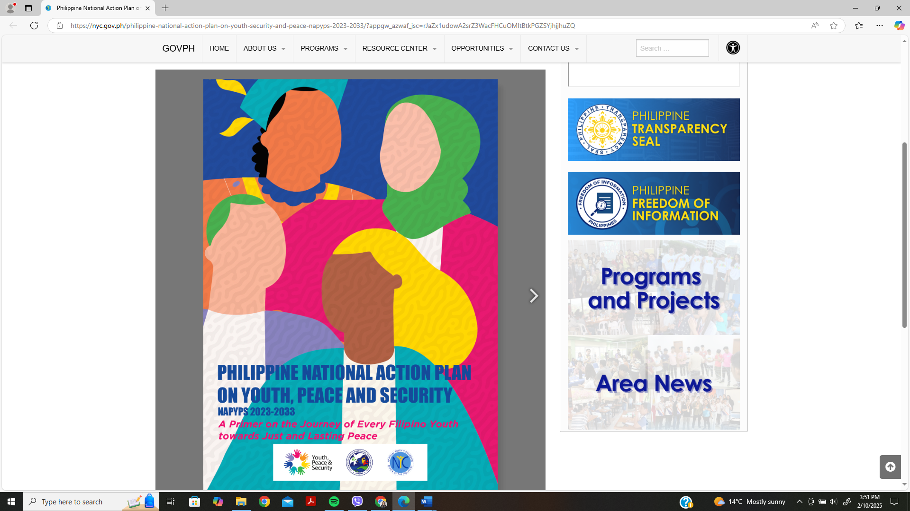This screenshot has width=910, height=511.
Task: Open the Philippine Transparency Seal banner
Action: [654, 129]
